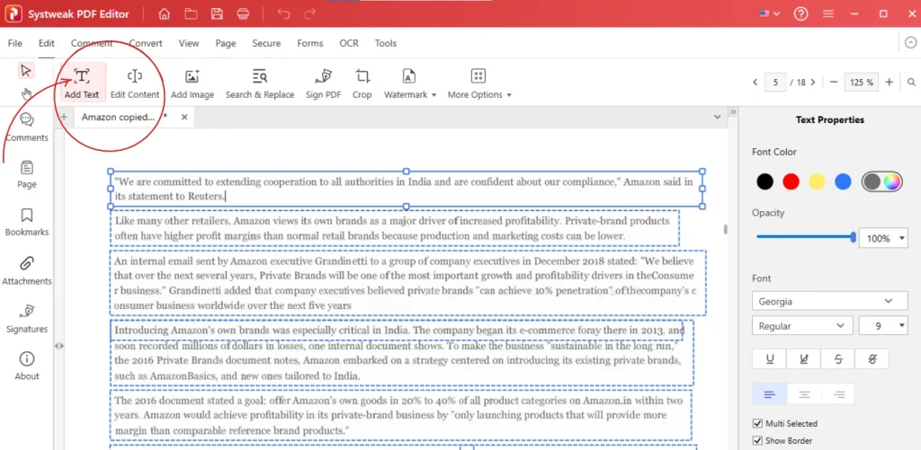Select the Add Text tool
Image resolution: width=921 pixels, height=450 pixels.
[81, 83]
